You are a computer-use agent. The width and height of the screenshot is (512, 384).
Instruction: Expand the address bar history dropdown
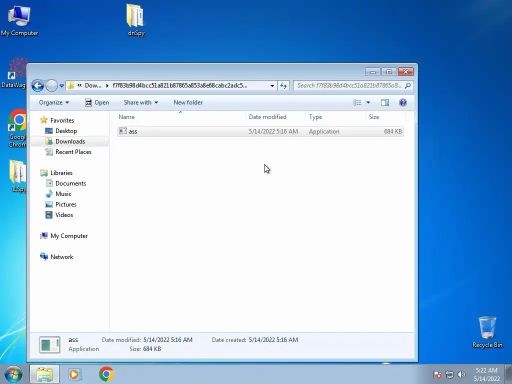[x=272, y=85]
